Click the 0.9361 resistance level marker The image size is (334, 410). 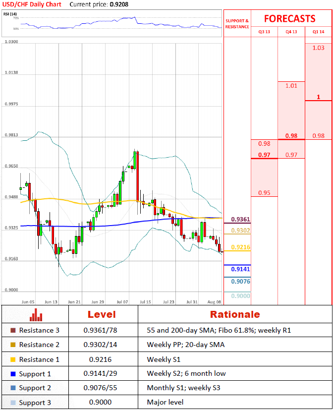[240, 219]
